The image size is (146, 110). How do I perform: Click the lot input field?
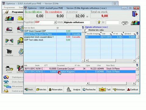[x=112, y=22]
